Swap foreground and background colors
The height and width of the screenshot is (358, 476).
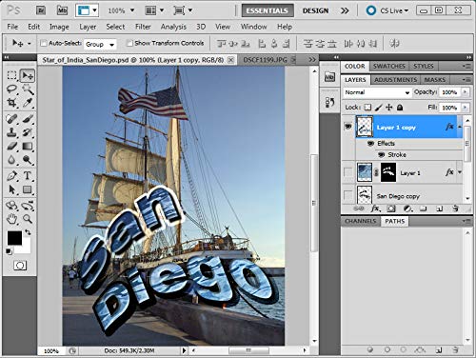[28, 232]
